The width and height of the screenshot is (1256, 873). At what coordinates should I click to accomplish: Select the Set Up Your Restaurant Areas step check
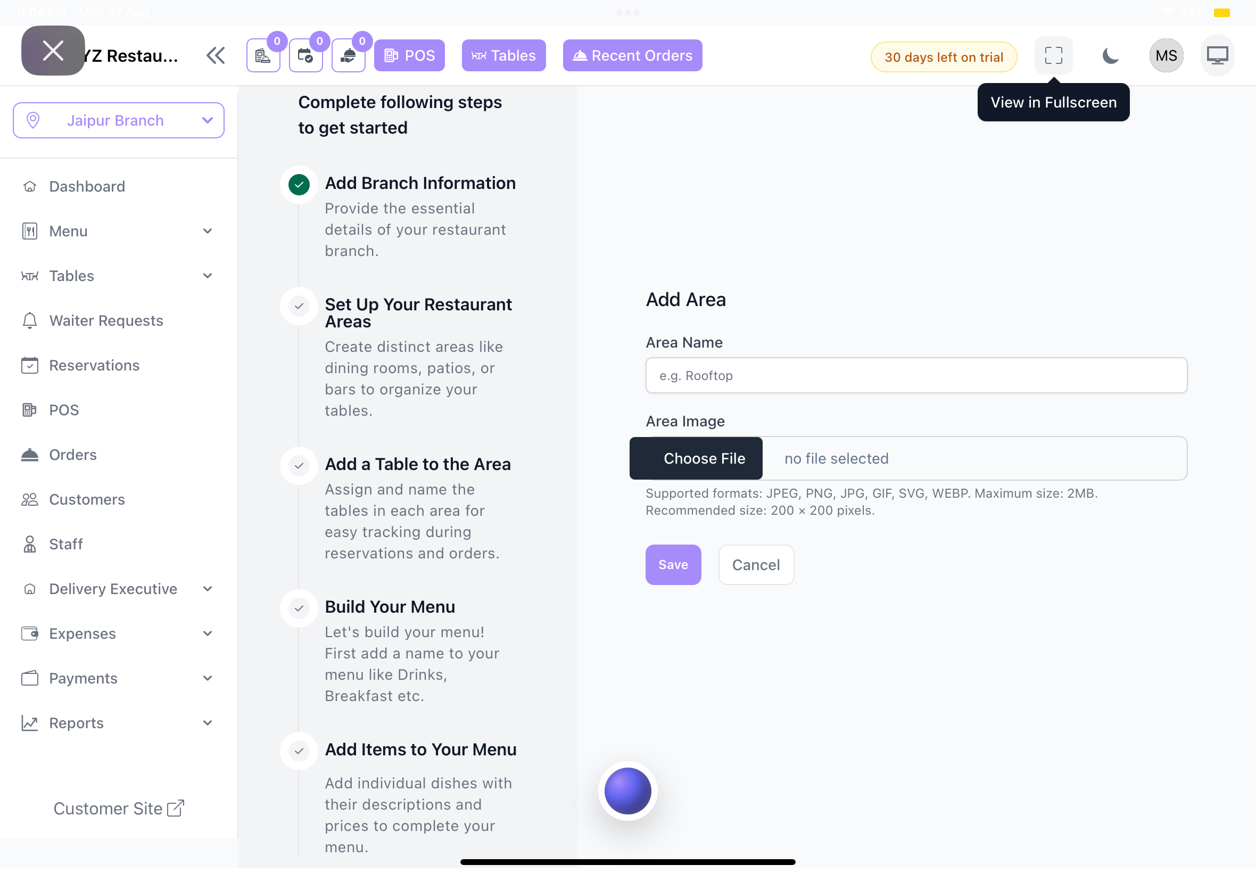coord(299,306)
